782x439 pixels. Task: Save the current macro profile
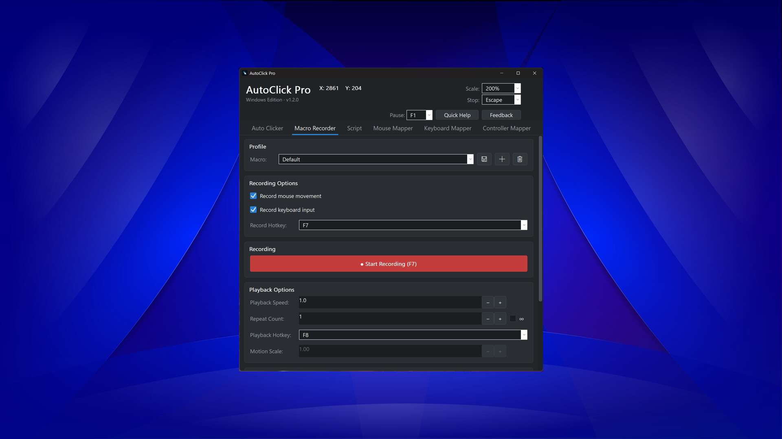[484, 159]
